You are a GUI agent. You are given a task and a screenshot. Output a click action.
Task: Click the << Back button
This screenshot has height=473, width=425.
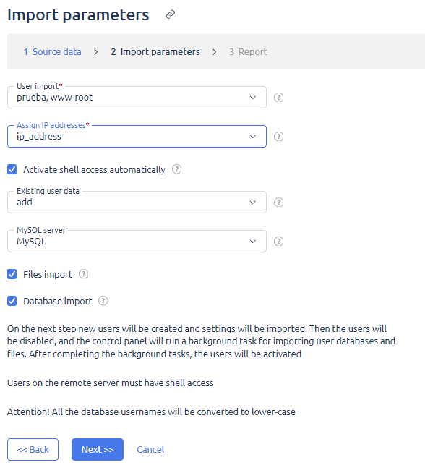point(33,449)
